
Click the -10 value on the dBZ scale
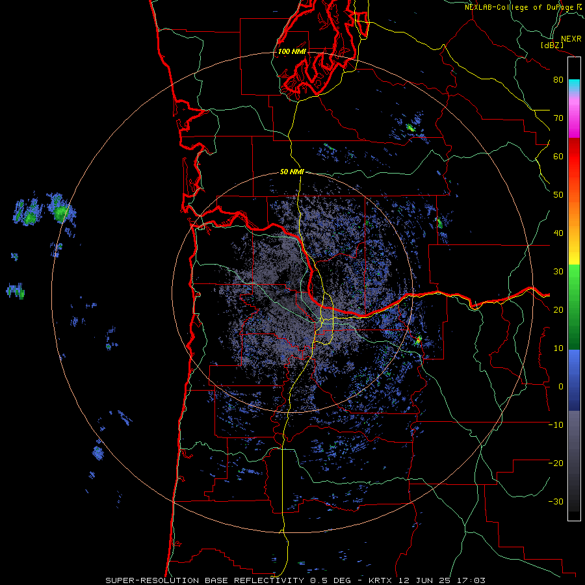[556, 425]
